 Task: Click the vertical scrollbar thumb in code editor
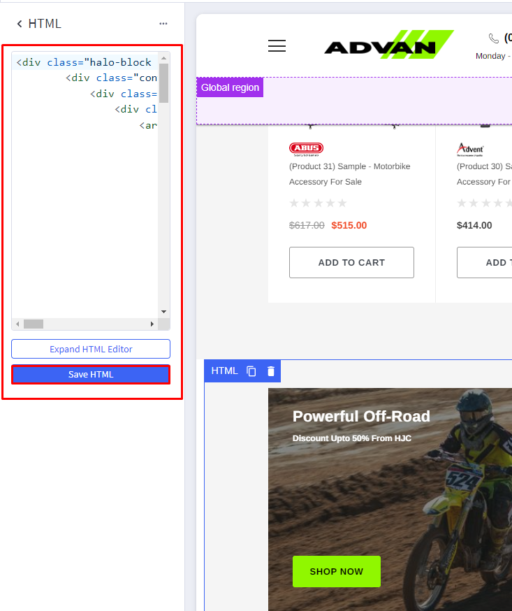tap(164, 82)
